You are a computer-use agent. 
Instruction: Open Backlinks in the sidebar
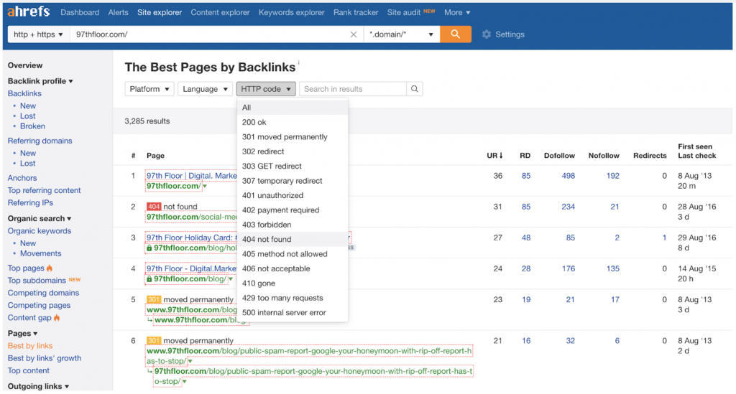click(x=24, y=94)
